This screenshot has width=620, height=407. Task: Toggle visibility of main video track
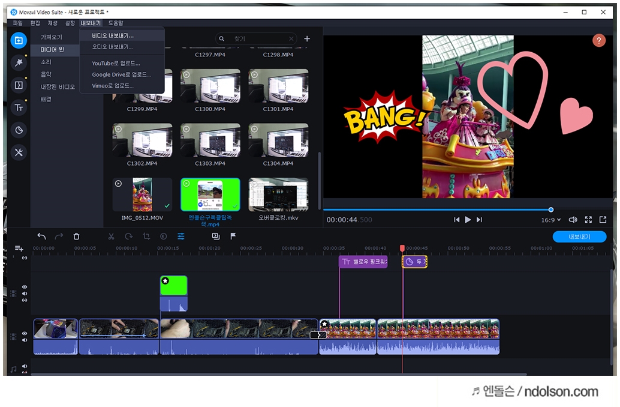(x=25, y=333)
